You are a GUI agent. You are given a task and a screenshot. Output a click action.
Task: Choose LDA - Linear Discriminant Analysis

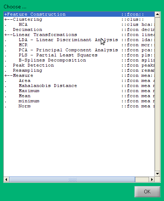pos(79,40)
